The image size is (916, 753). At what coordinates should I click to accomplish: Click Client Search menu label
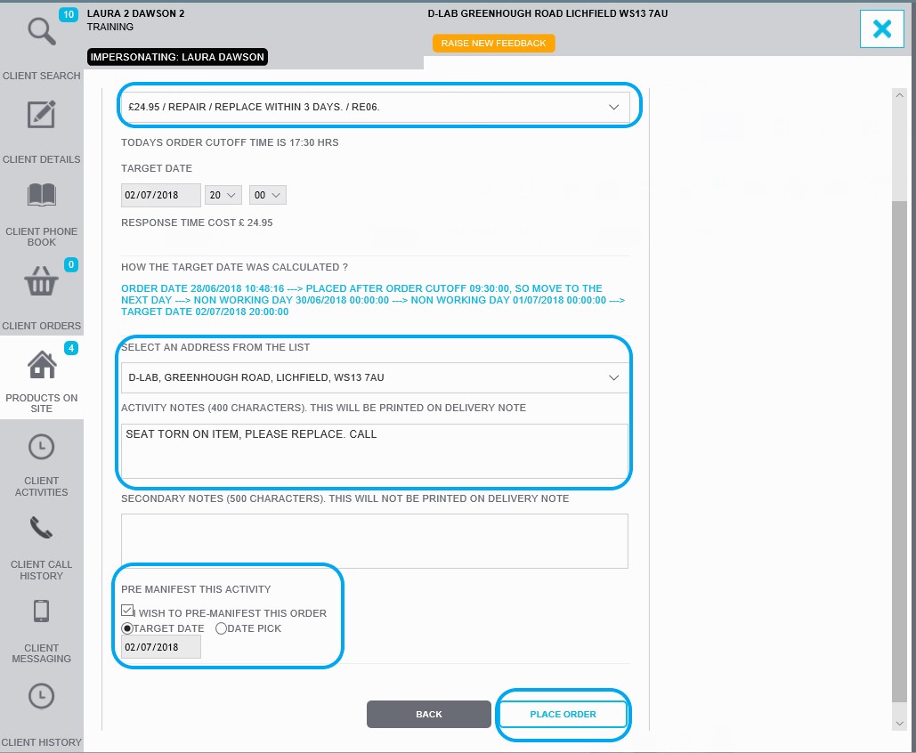42,76
